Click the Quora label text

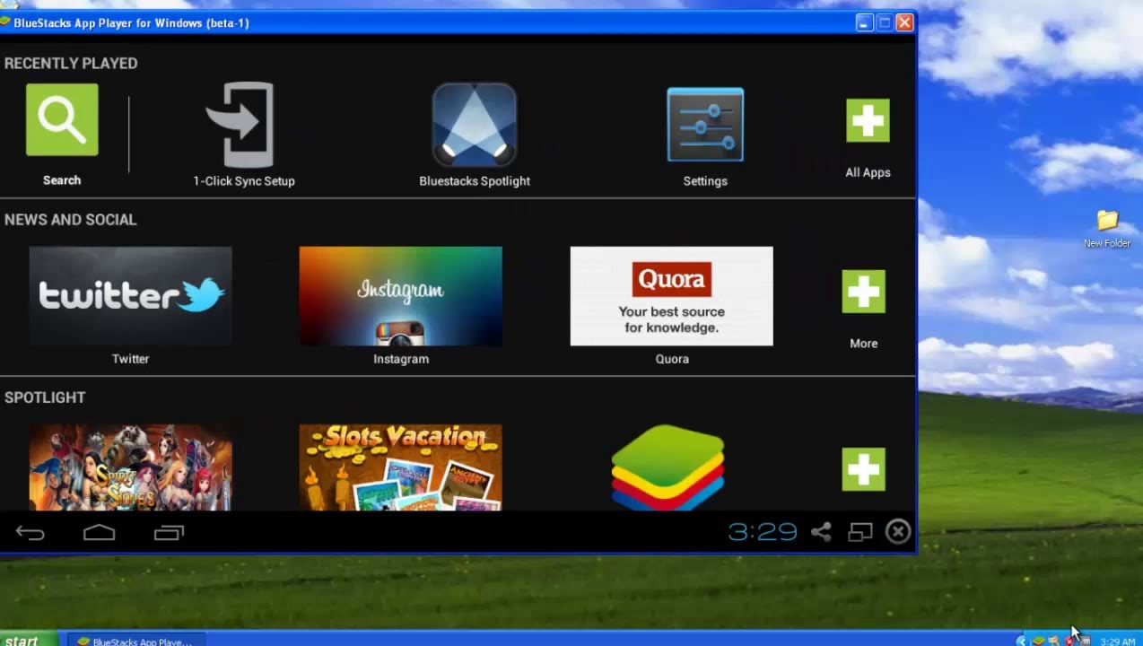pos(672,359)
